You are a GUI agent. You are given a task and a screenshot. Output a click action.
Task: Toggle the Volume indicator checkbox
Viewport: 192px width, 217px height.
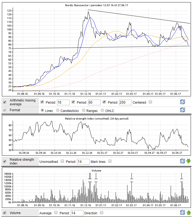[x=5, y=213]
